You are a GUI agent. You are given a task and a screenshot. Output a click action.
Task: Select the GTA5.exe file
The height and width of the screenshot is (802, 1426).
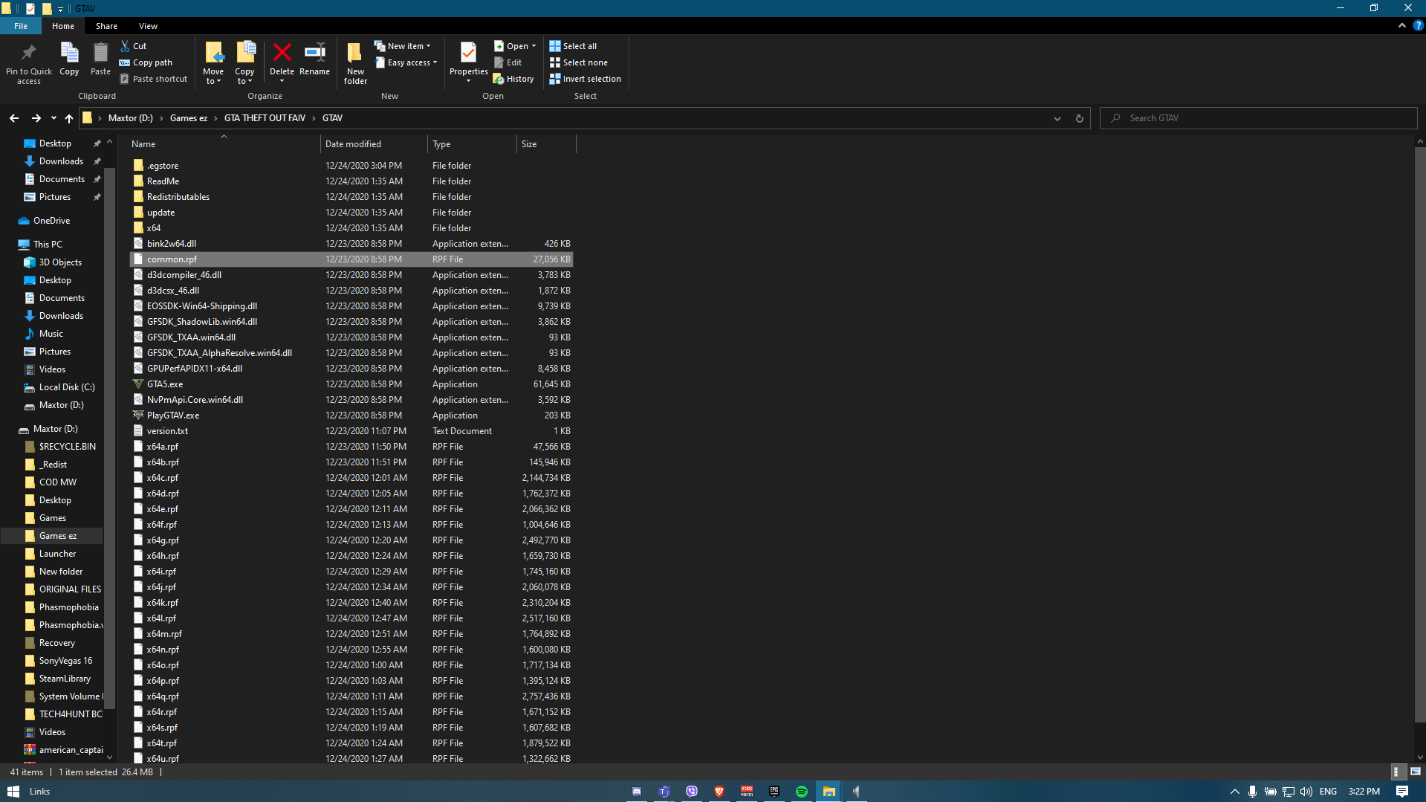click(351, 384)
